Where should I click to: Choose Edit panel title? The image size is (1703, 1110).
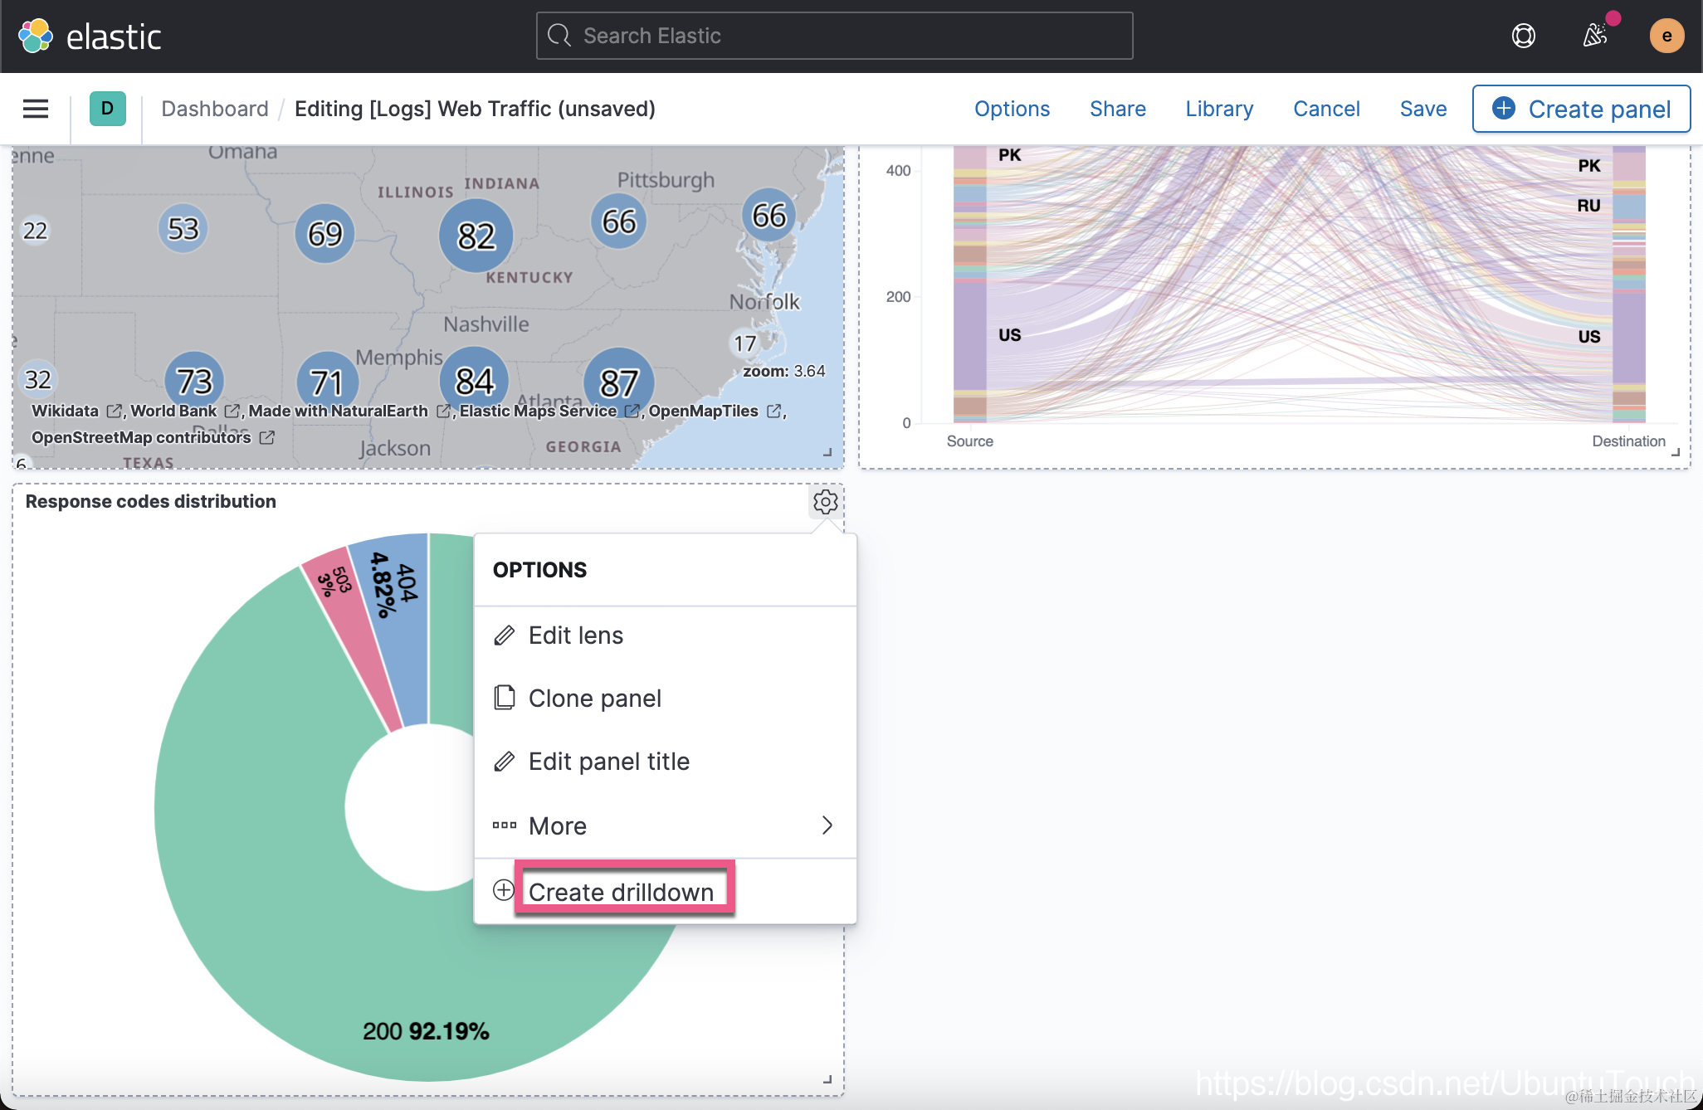point(608,762)
